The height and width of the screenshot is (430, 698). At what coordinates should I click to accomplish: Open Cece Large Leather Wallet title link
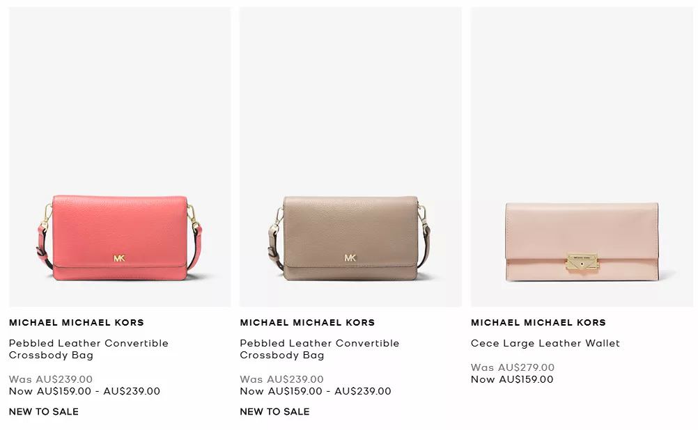[x=545, y=343]
